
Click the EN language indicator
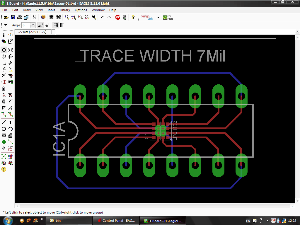[248, 221]
